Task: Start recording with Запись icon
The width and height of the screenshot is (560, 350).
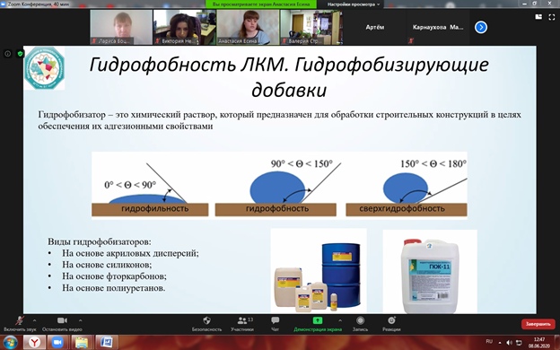Action: 360,323
